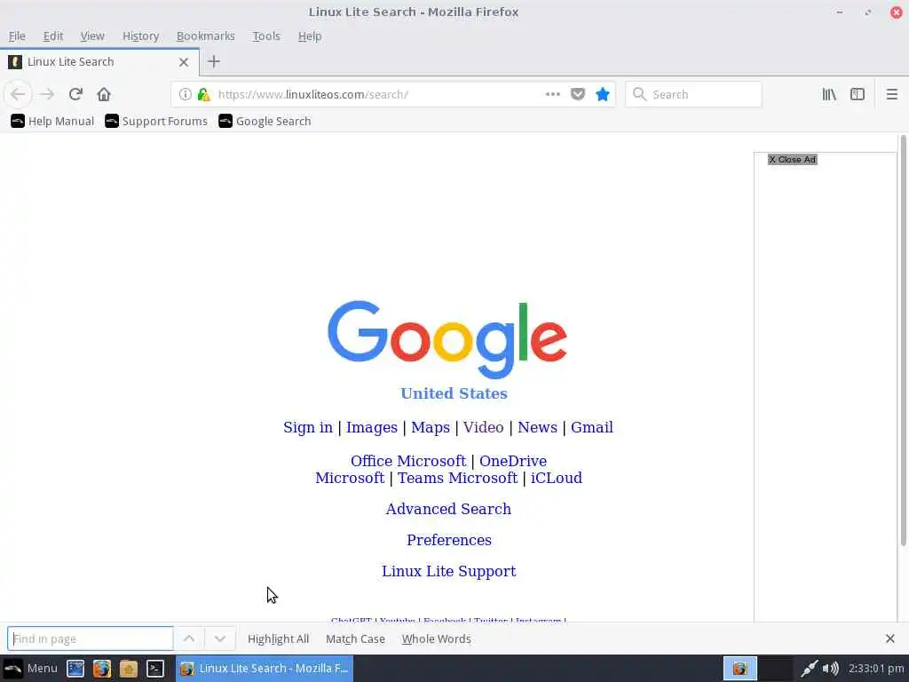Show site information icon in address bar

tap(185, 94)
